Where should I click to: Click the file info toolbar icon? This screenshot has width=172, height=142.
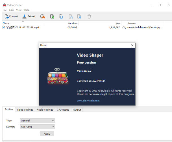[79, 16]
